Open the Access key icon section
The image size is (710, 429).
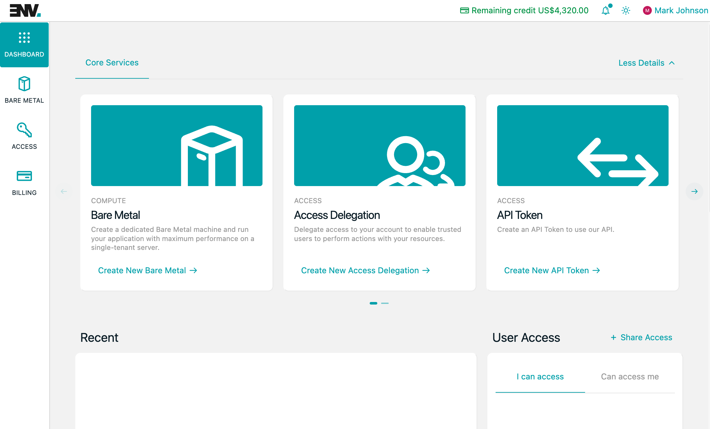pos(24,130)
